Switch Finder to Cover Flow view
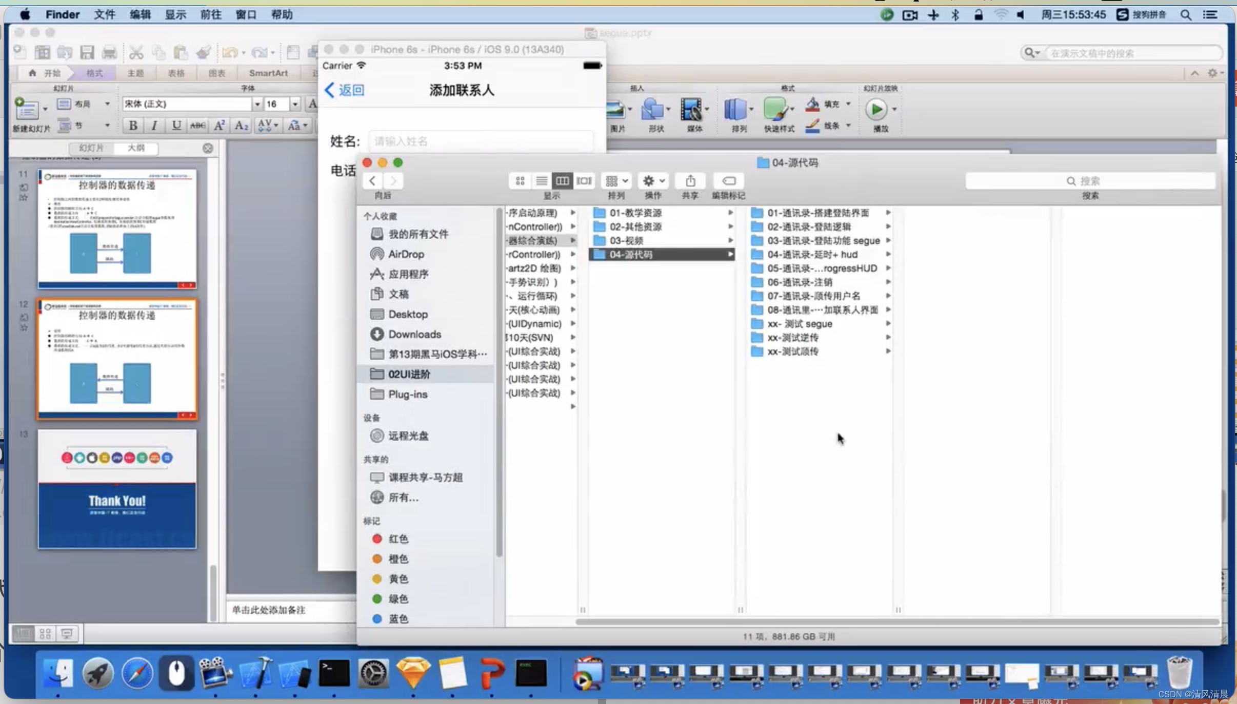1237x704 pixels. tap(584, 181)
